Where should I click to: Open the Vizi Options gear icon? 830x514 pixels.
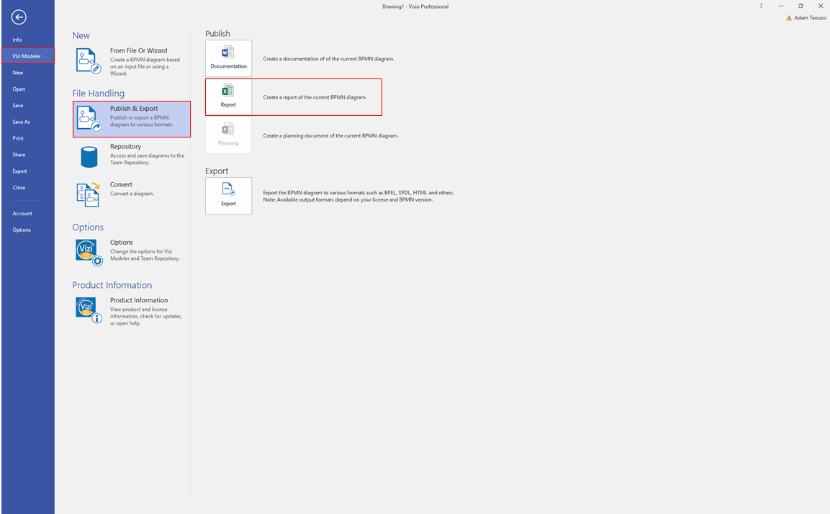coord(89,252)
